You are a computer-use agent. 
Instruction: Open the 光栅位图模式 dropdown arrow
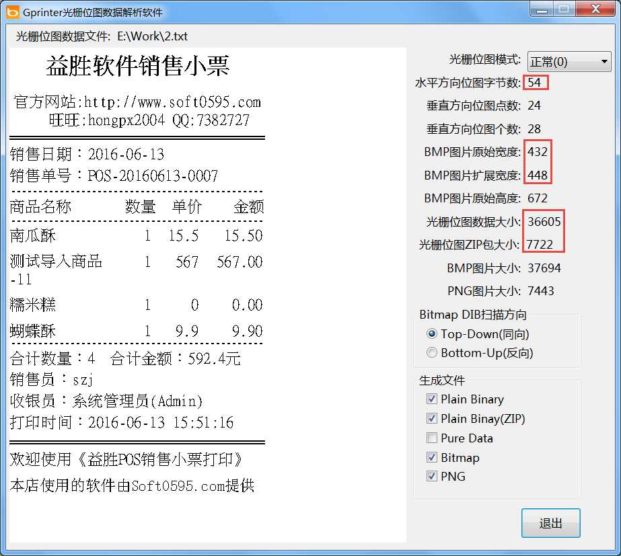point(604,61)
